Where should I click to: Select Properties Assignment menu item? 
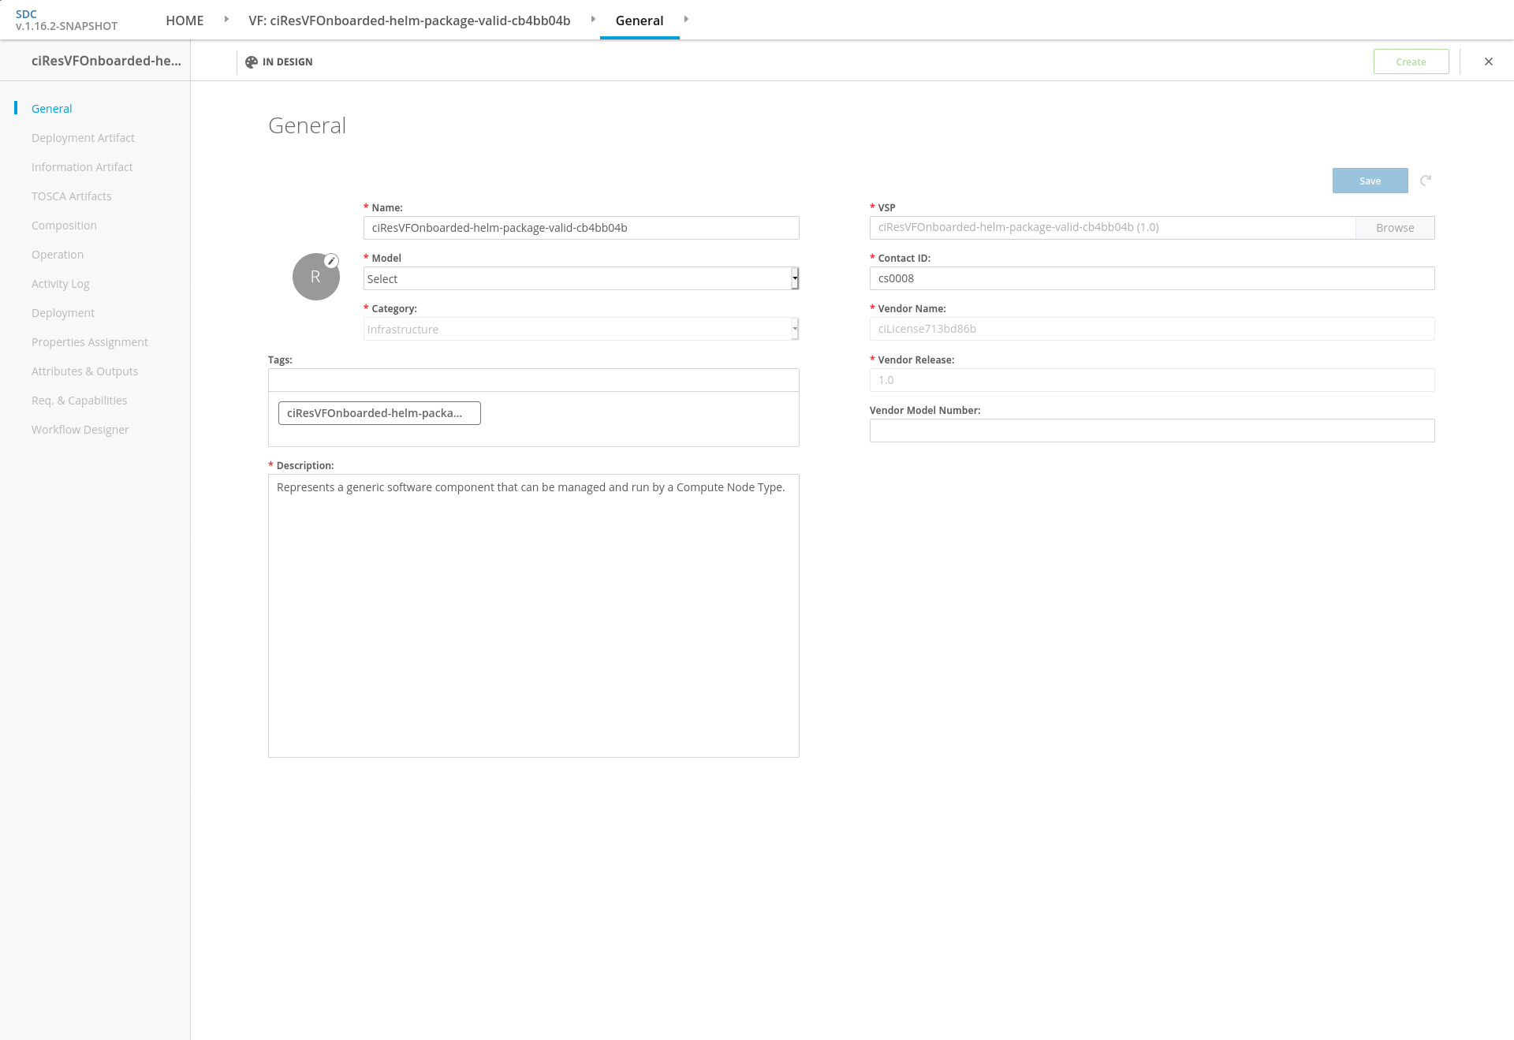[89, 342]
